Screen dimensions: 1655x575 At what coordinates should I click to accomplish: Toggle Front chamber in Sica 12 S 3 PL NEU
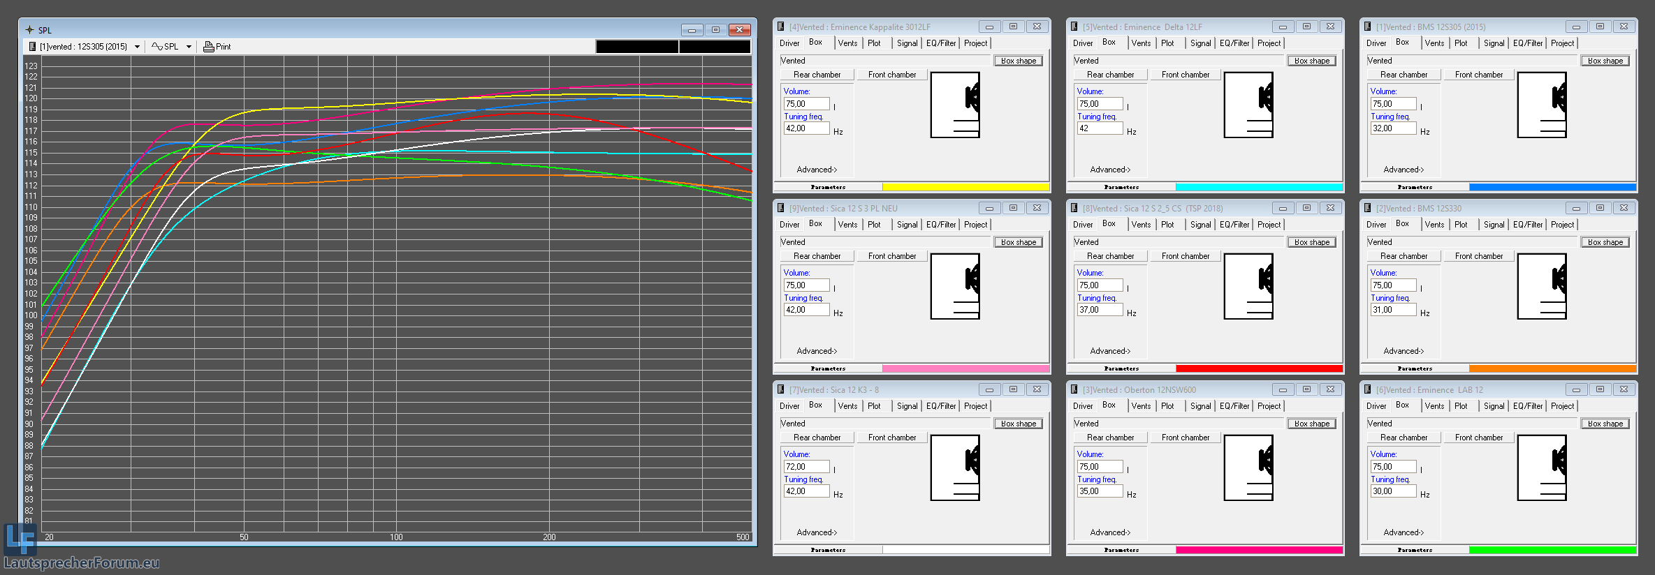pos(891,256)
